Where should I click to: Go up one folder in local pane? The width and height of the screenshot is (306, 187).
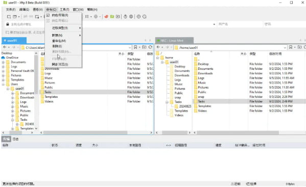tap(144, 47)
